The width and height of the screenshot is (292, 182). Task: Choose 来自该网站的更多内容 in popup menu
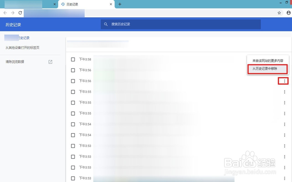[x=268, y=61]
